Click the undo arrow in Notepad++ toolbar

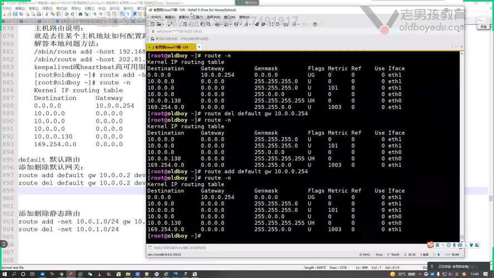click(x=67, y=14)
